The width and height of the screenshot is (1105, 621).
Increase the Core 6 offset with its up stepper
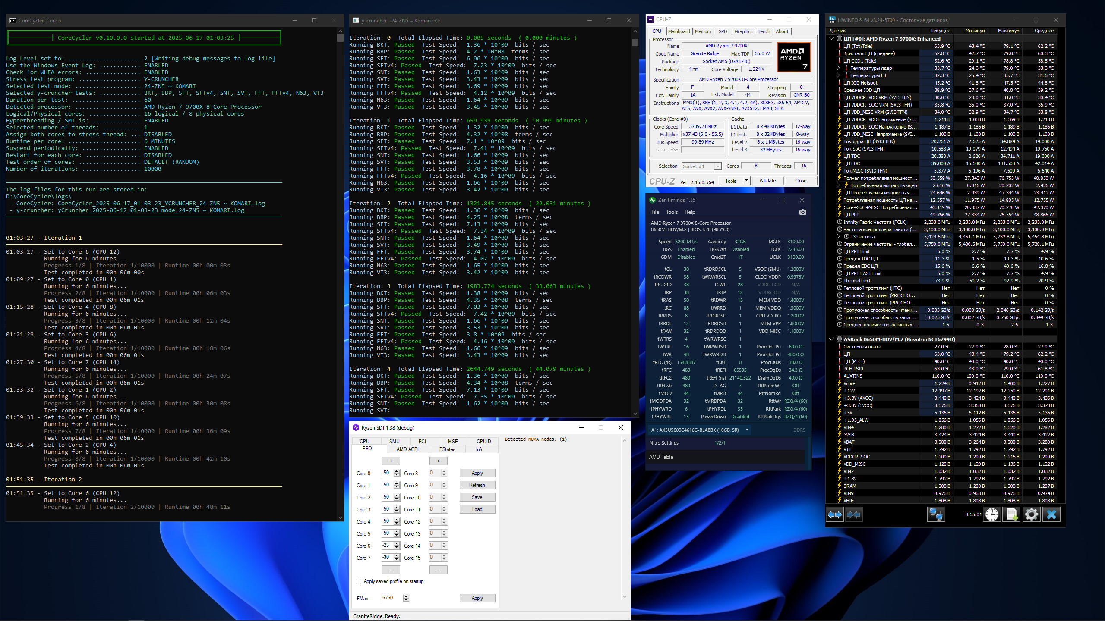(x=397, y=543)
